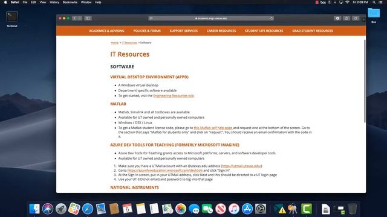Click the reload page icon in address bar
387x217 pixels.
272,18
